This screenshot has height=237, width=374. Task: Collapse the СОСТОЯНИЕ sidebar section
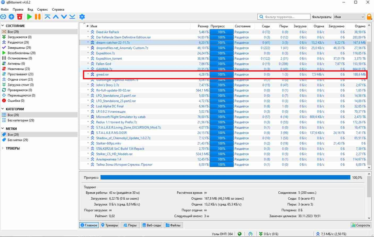[x=3, y=26]
